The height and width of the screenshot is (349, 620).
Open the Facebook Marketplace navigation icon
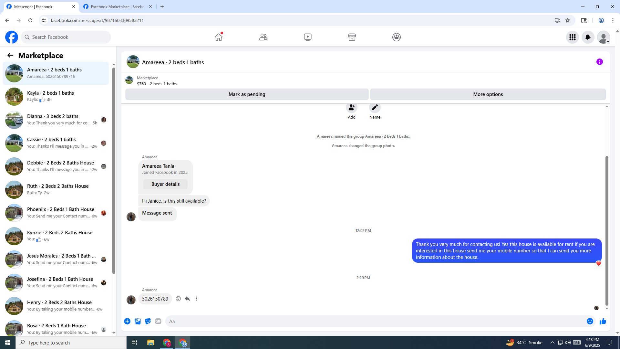click(352, 37)
